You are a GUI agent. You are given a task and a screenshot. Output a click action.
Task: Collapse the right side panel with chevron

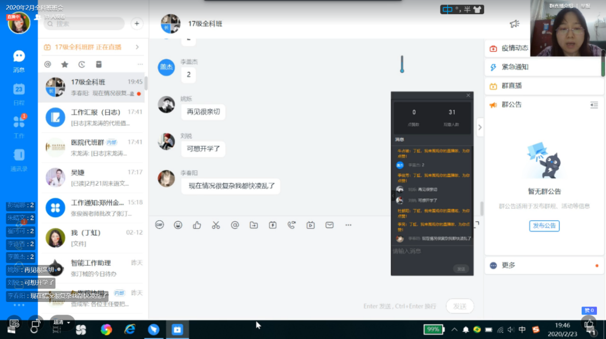point(479,127)
